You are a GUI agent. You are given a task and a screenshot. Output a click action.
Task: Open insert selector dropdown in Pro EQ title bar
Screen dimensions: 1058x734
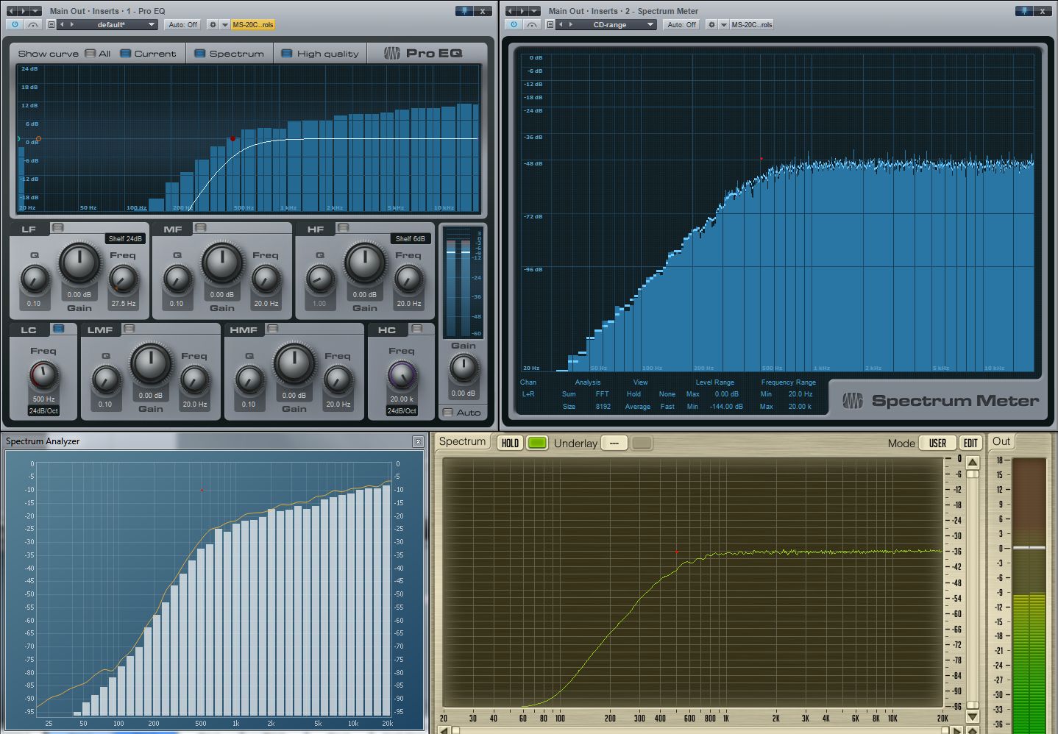tap(35, 11)
